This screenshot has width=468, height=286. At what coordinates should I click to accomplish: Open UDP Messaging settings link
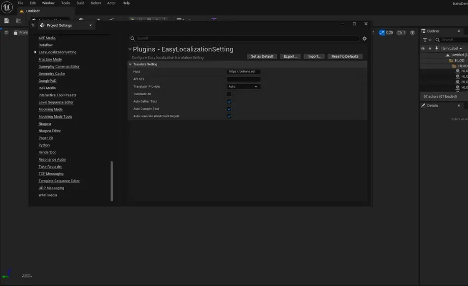(51, 188)
